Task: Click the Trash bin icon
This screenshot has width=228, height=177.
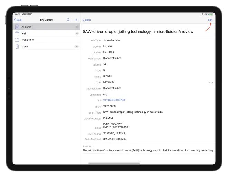Action: click(x=17, y=47)
